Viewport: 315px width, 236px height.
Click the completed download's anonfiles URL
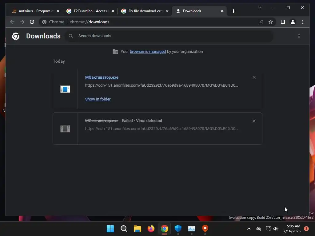(x=161, y=85)
